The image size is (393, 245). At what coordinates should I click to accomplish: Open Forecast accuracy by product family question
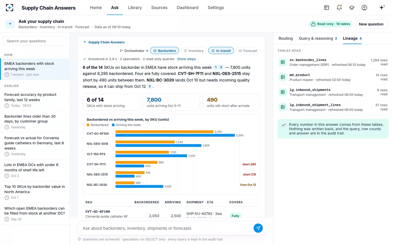(35, 100)
